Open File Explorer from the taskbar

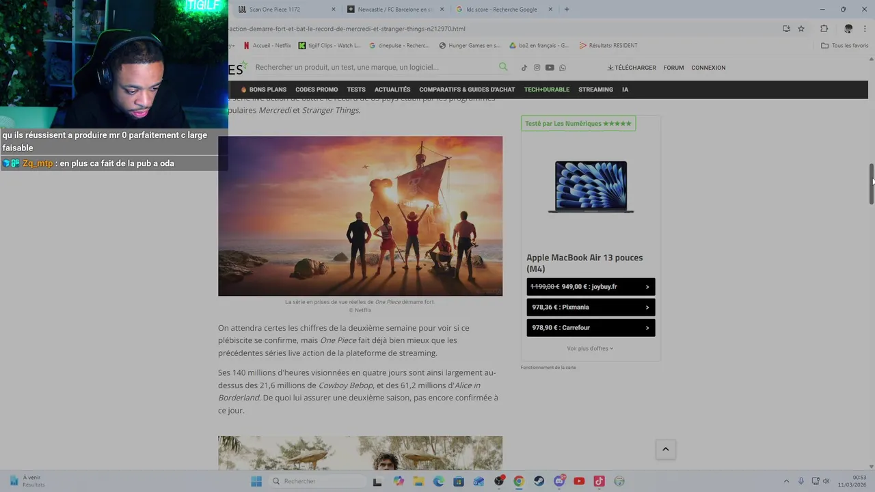point(418,481)
